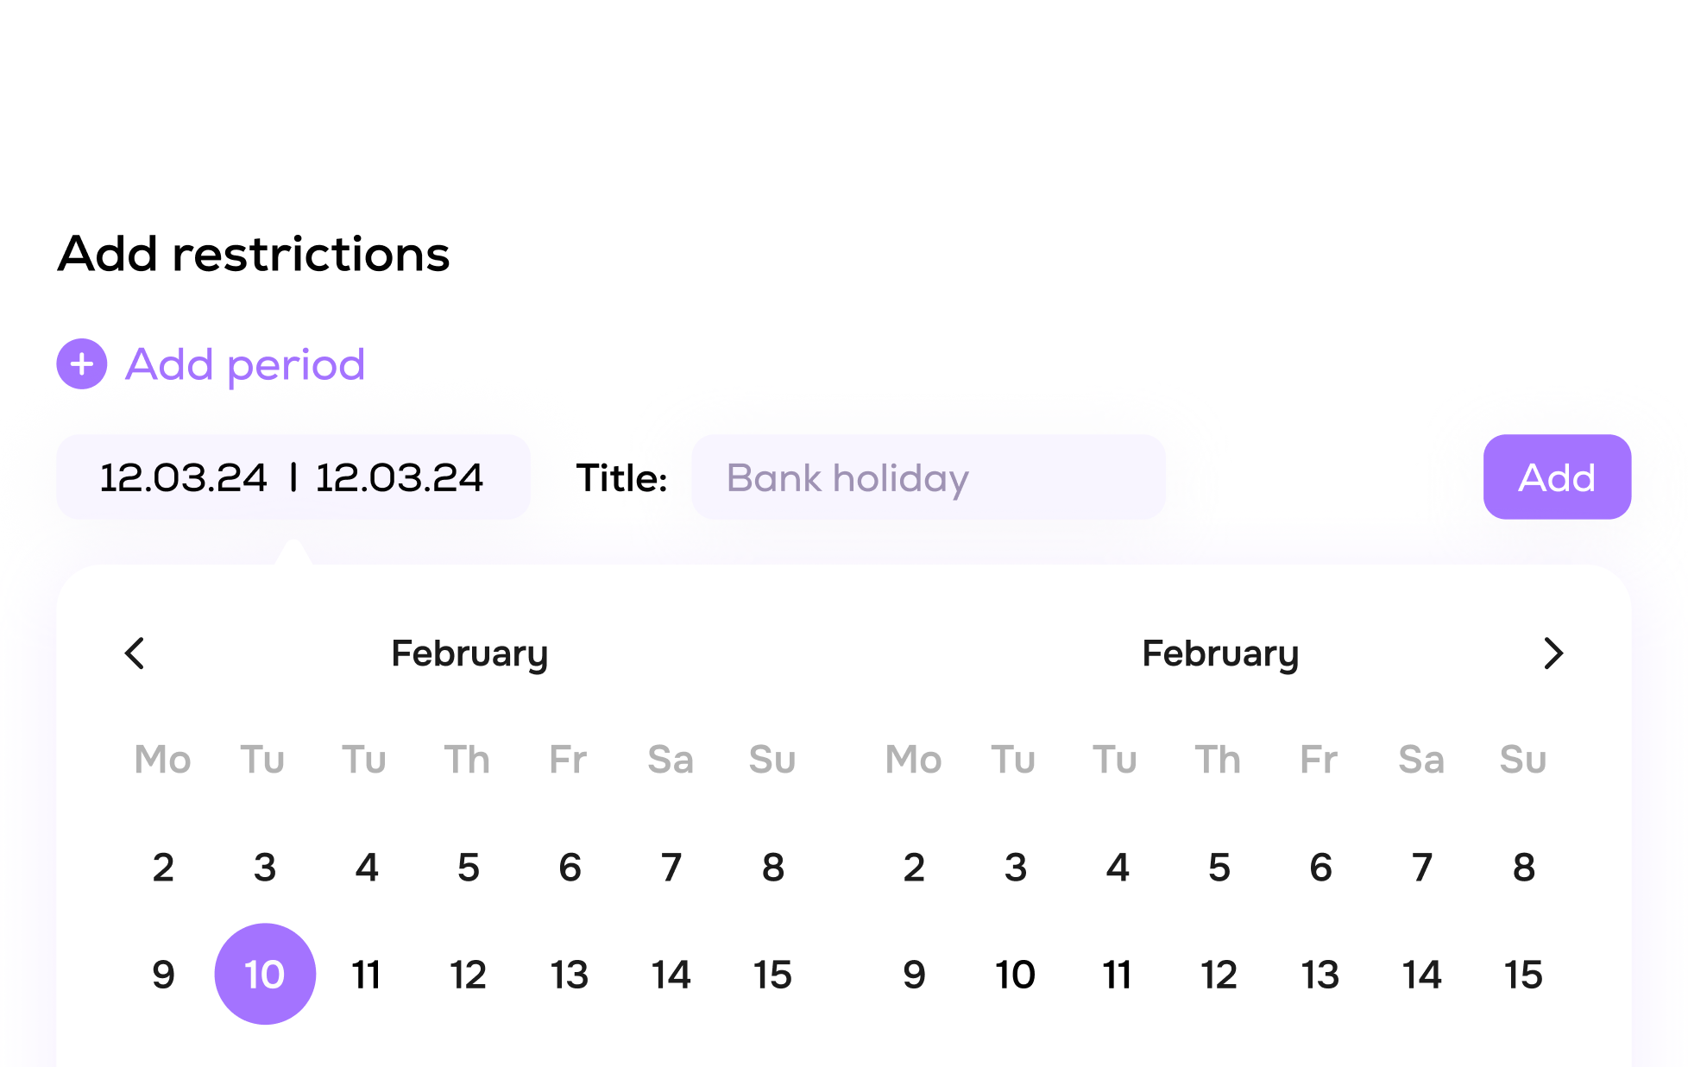The width and height of the screenshot is (1688, 1067).
Task: Select day 12 in the right calendar
Action: tap(1219, 975)
